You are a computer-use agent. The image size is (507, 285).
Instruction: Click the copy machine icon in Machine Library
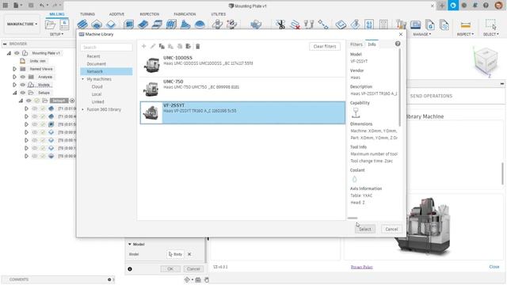pos(162,46)
